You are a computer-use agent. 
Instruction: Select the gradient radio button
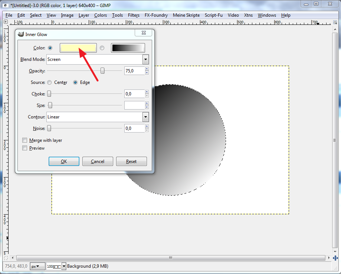(x=102, y=48)
